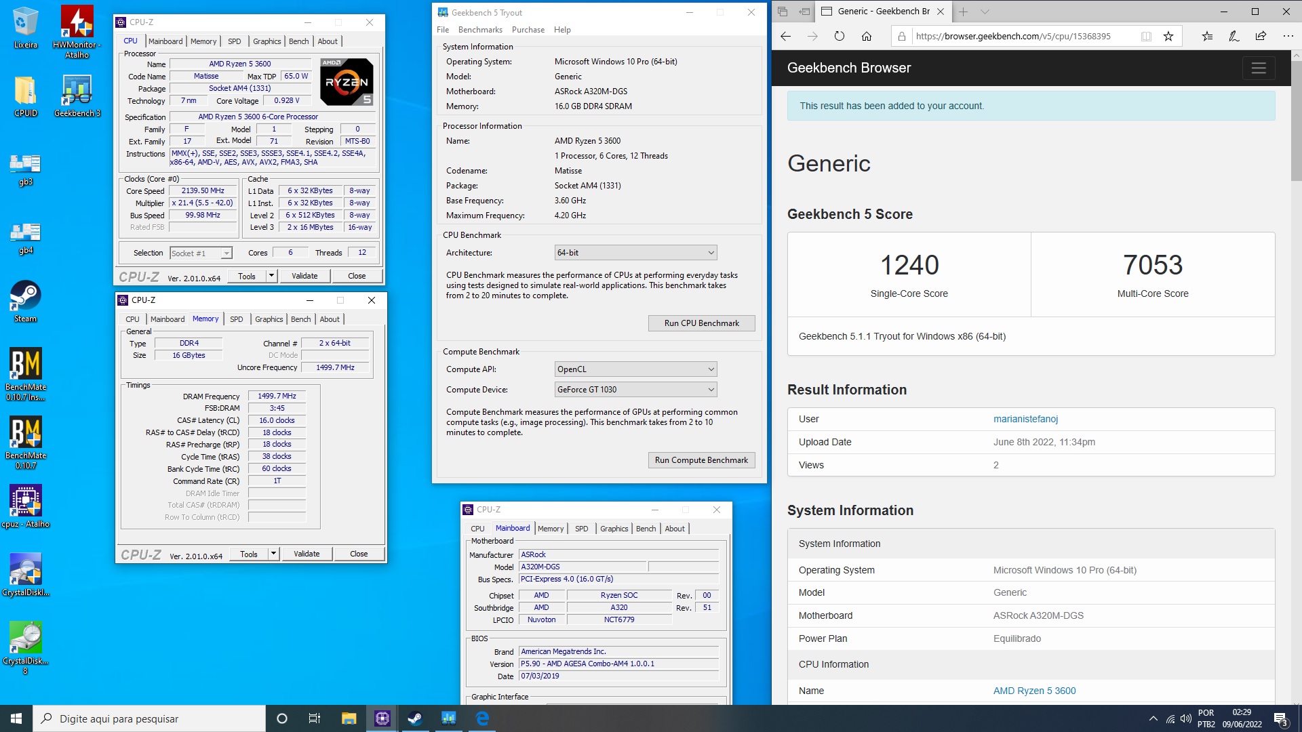This screenshot has width=1302, height=732.
Task: Open the Cortana circle on the taskbar
Action: coord(282,718)
